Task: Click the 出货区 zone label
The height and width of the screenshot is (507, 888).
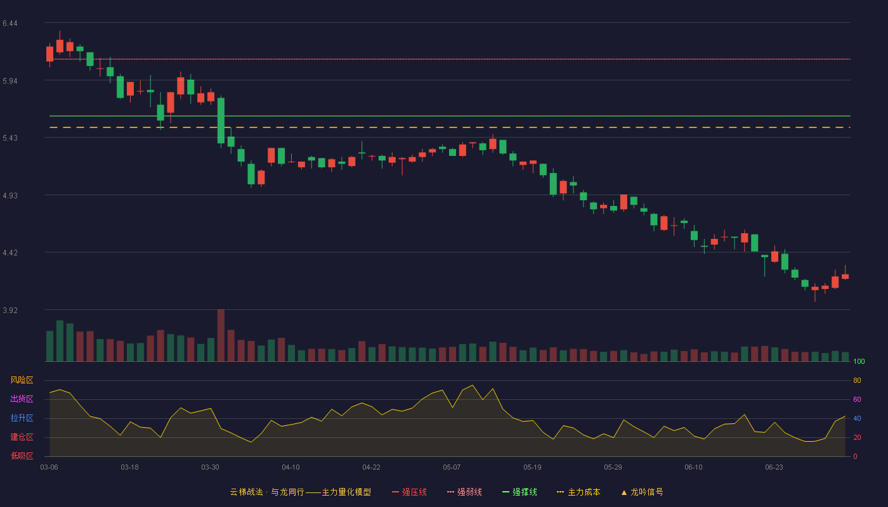Action: coord(22,399)
